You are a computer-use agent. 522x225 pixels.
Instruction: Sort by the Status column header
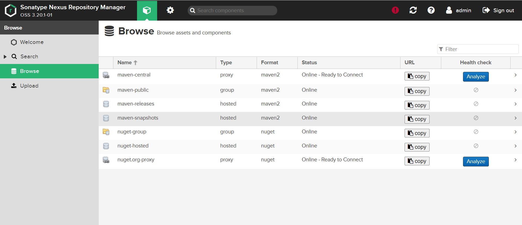(x=349, y=63)
